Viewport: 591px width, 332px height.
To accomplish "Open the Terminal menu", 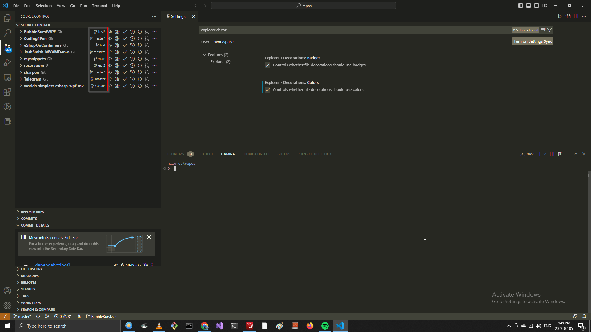I will [99, 6].
